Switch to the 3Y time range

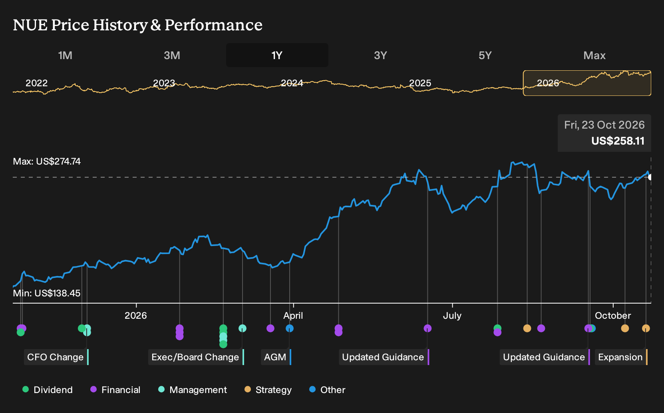pyautogui.click(x=380, y=55)
